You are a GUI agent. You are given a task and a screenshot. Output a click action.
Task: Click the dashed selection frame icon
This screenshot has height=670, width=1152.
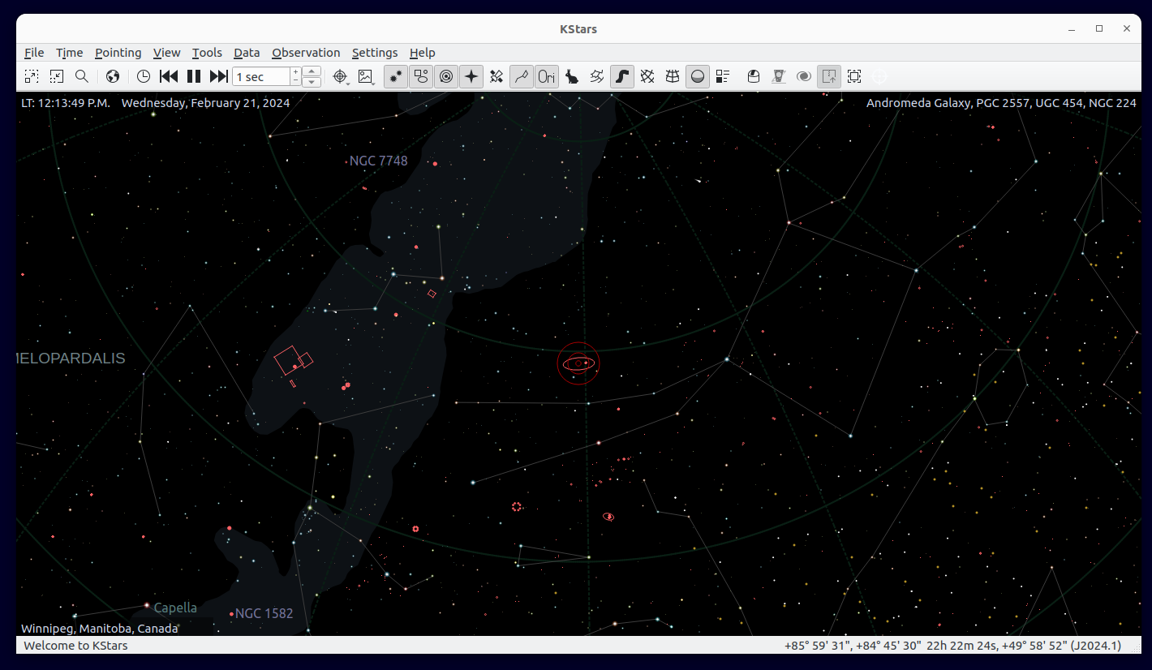(x=854, y=76)
